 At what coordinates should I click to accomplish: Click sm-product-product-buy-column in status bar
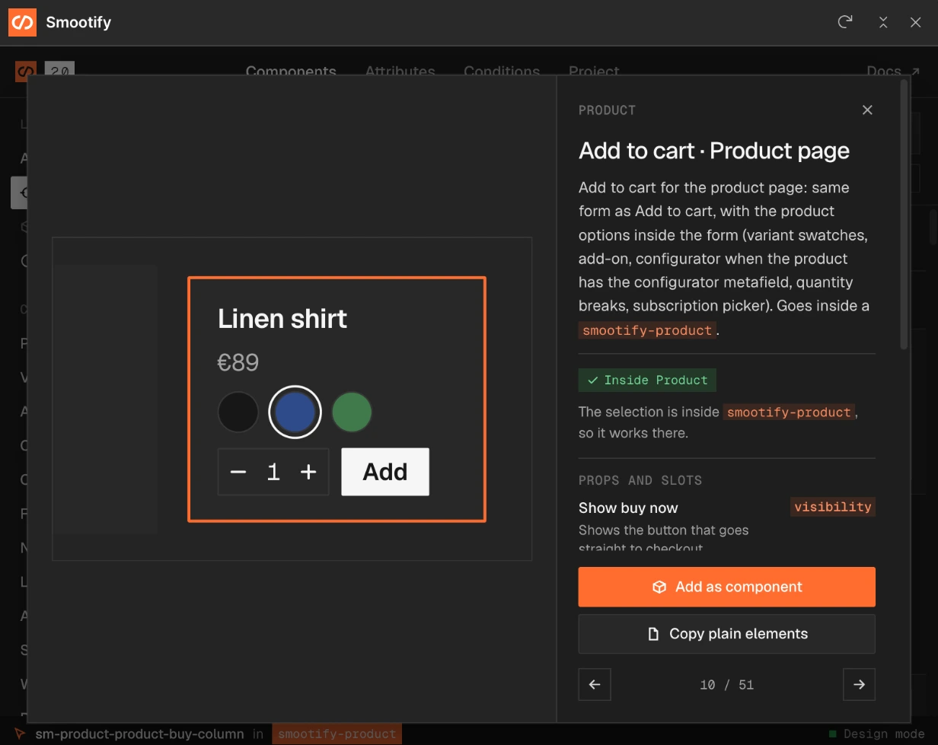coord(139,734)
